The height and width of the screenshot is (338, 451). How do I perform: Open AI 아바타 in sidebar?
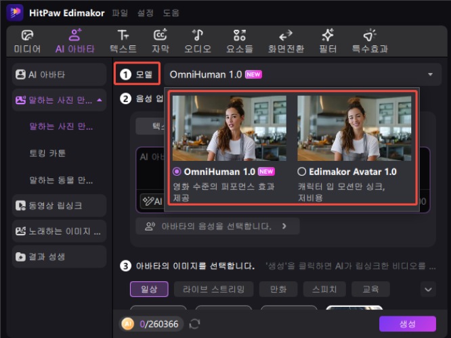(x=59, y=74)
